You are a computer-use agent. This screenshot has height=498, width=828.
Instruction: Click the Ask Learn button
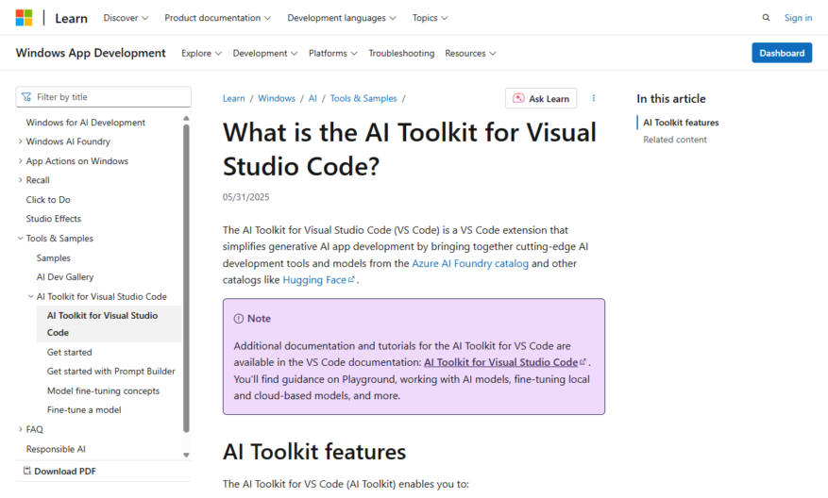541,98
